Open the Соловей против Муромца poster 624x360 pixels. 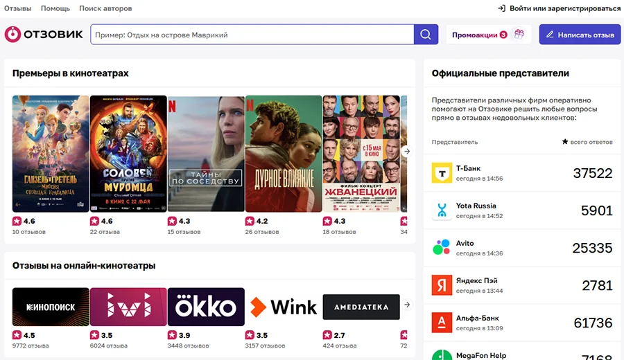click(x=128, y=154)
